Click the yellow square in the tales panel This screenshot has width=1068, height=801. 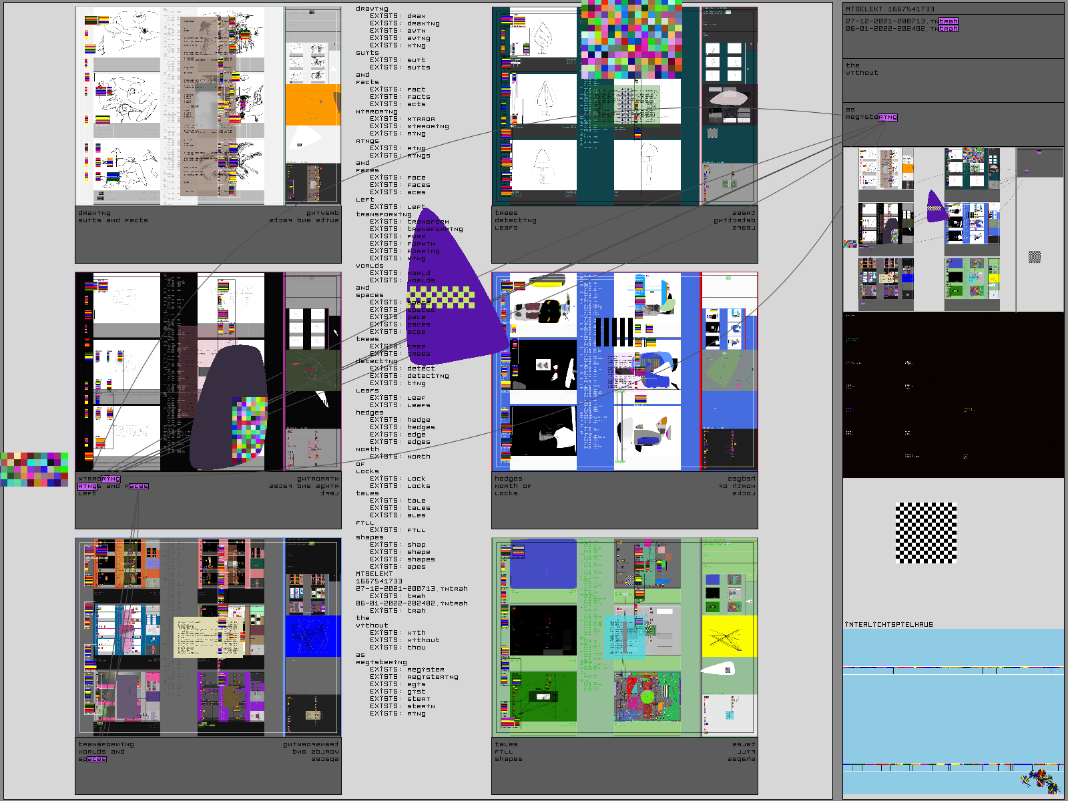click(x=729, y=636)
